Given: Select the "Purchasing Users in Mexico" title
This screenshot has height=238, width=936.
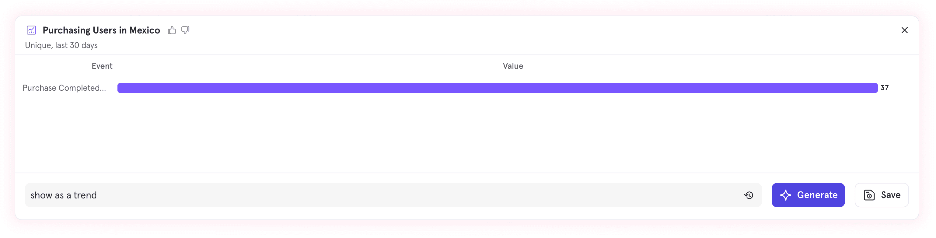Looking at the screenshot, I should coord(101,30).
